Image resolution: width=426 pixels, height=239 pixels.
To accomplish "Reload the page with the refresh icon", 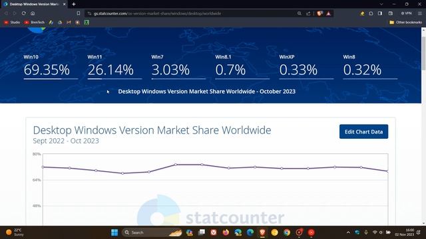I will [x=24, y=13].
